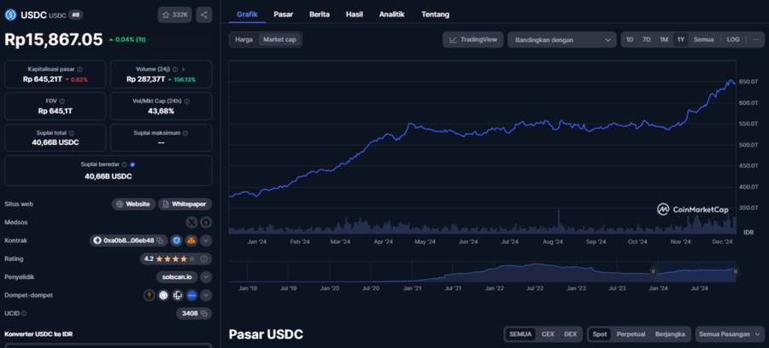Image resolution: width=769 pixels, height=348 pixels.
Task: Expand the Penyelidik chevron
Action: tap(206, 277)
